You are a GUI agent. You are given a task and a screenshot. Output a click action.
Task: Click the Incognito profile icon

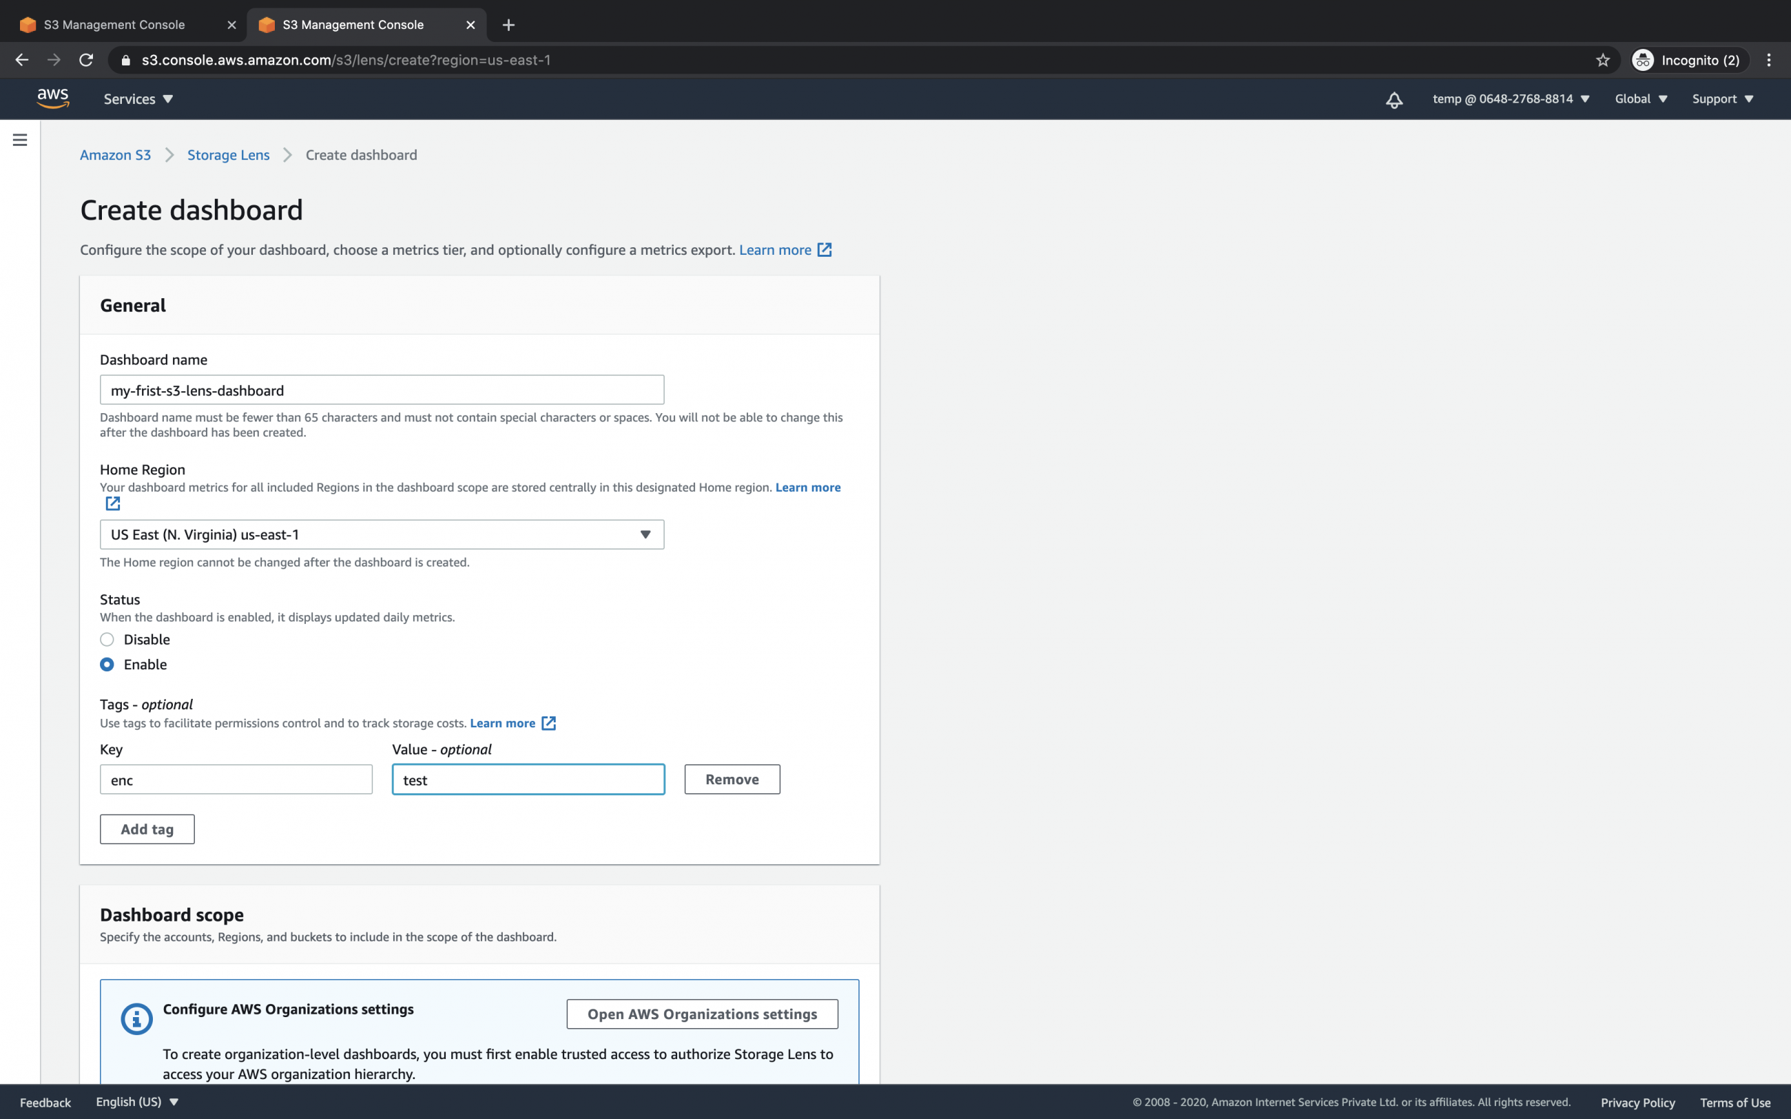pos(1644,60)
